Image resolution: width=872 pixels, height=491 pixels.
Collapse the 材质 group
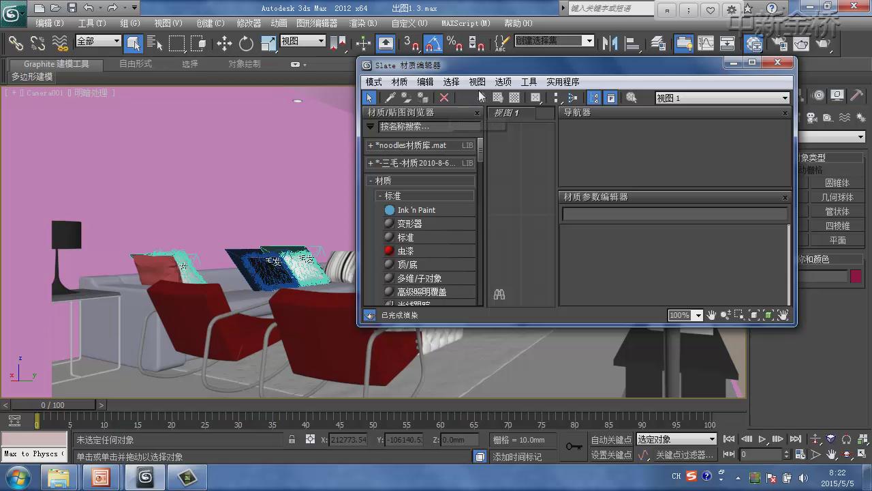(420, 181)
